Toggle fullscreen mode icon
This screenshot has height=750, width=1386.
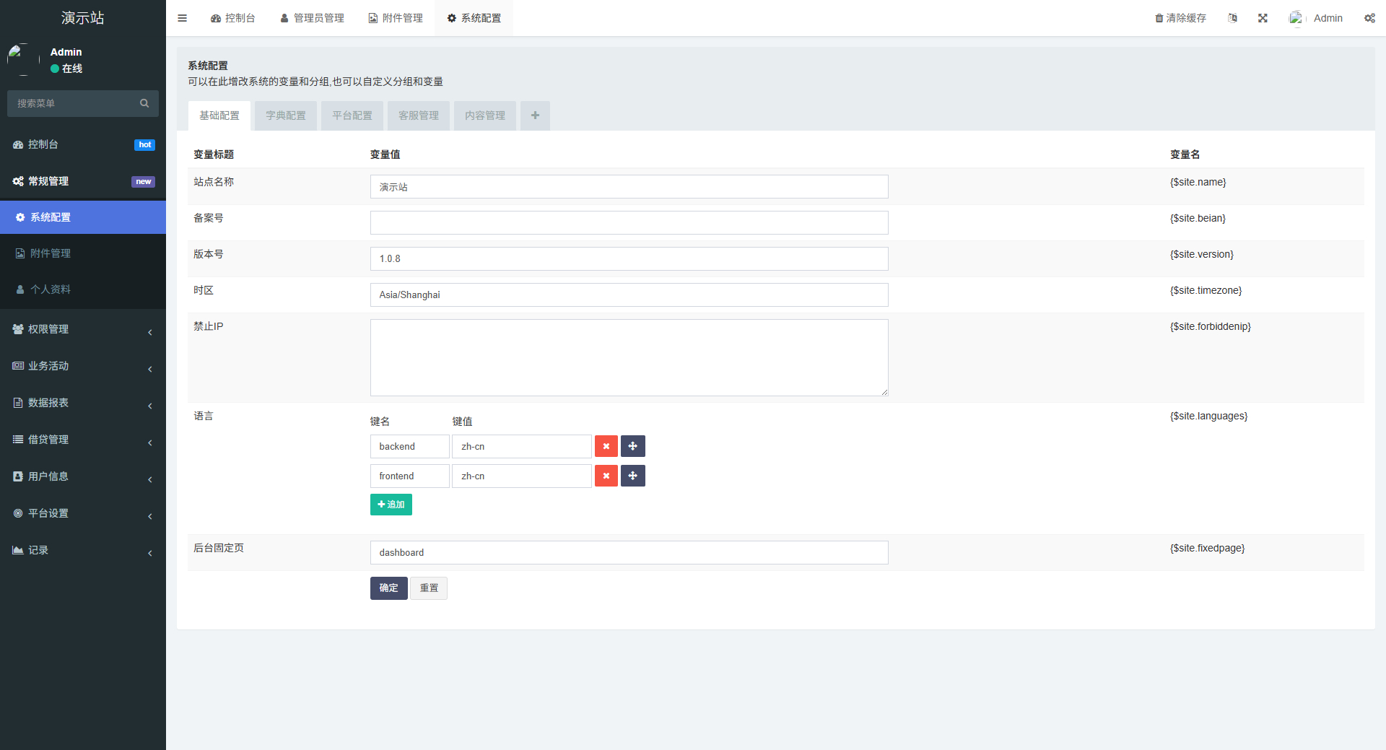pos(1262,17)
